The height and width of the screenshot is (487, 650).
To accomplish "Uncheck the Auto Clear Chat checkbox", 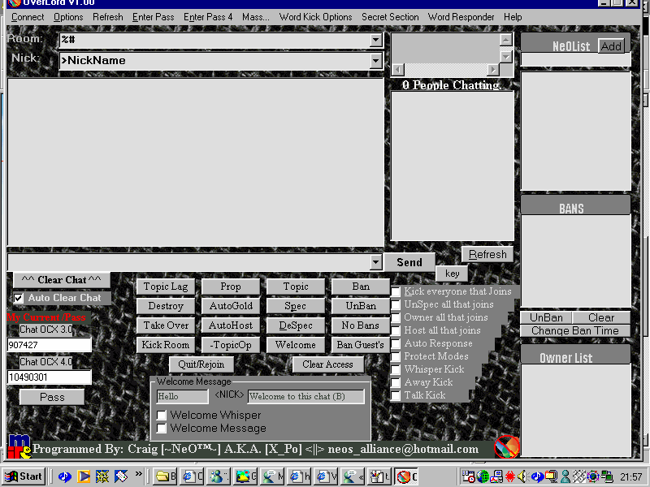I will pyautogui.click(x=18, y=298).
